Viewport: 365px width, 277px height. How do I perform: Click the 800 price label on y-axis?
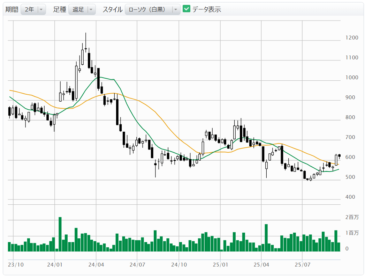[x=350, y=117]
